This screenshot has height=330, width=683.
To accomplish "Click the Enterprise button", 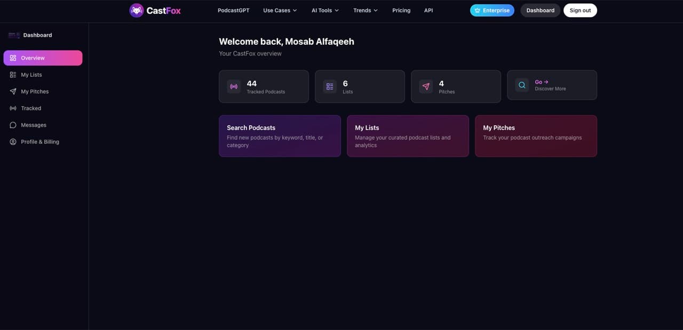I will [x=492, y=11].
